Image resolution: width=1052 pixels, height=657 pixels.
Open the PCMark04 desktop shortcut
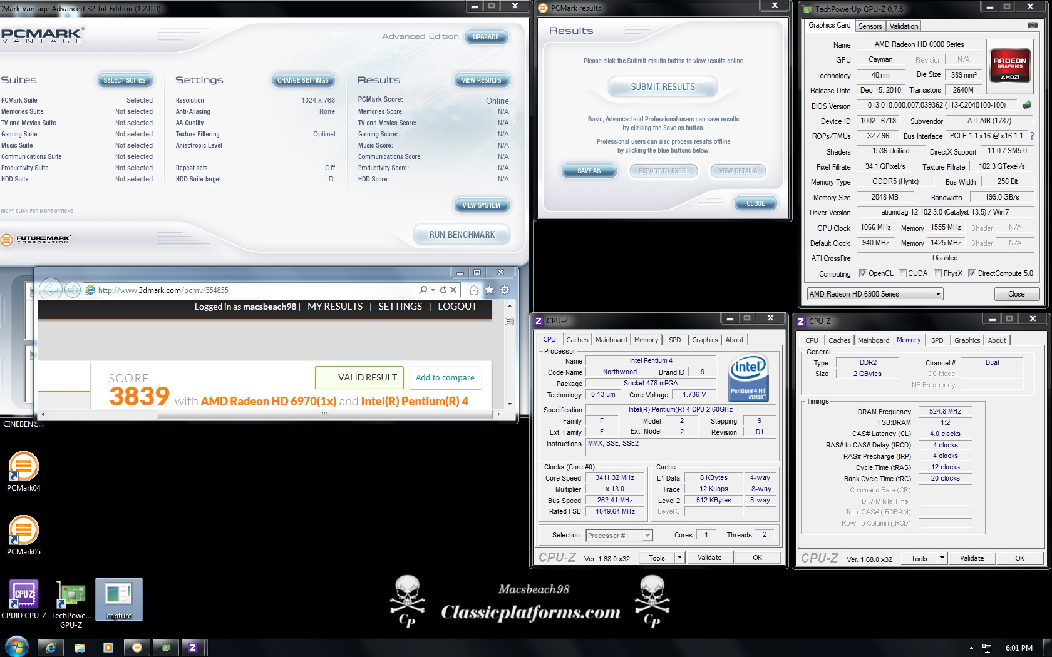point(24,471)
